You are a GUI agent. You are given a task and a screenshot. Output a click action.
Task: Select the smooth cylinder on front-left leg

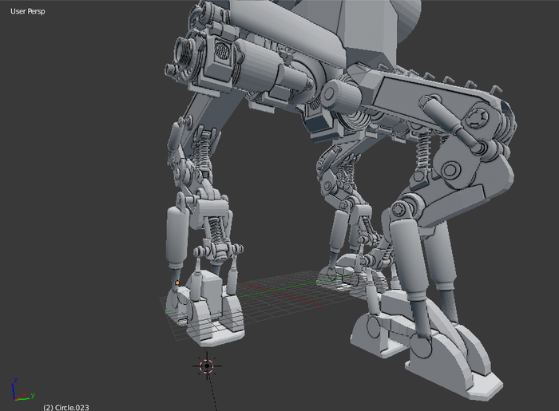point(175,237)
